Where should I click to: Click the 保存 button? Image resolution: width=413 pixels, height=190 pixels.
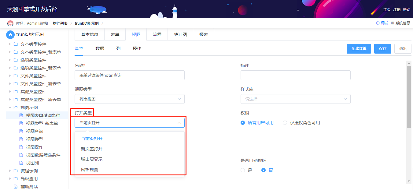click(383, 49)
